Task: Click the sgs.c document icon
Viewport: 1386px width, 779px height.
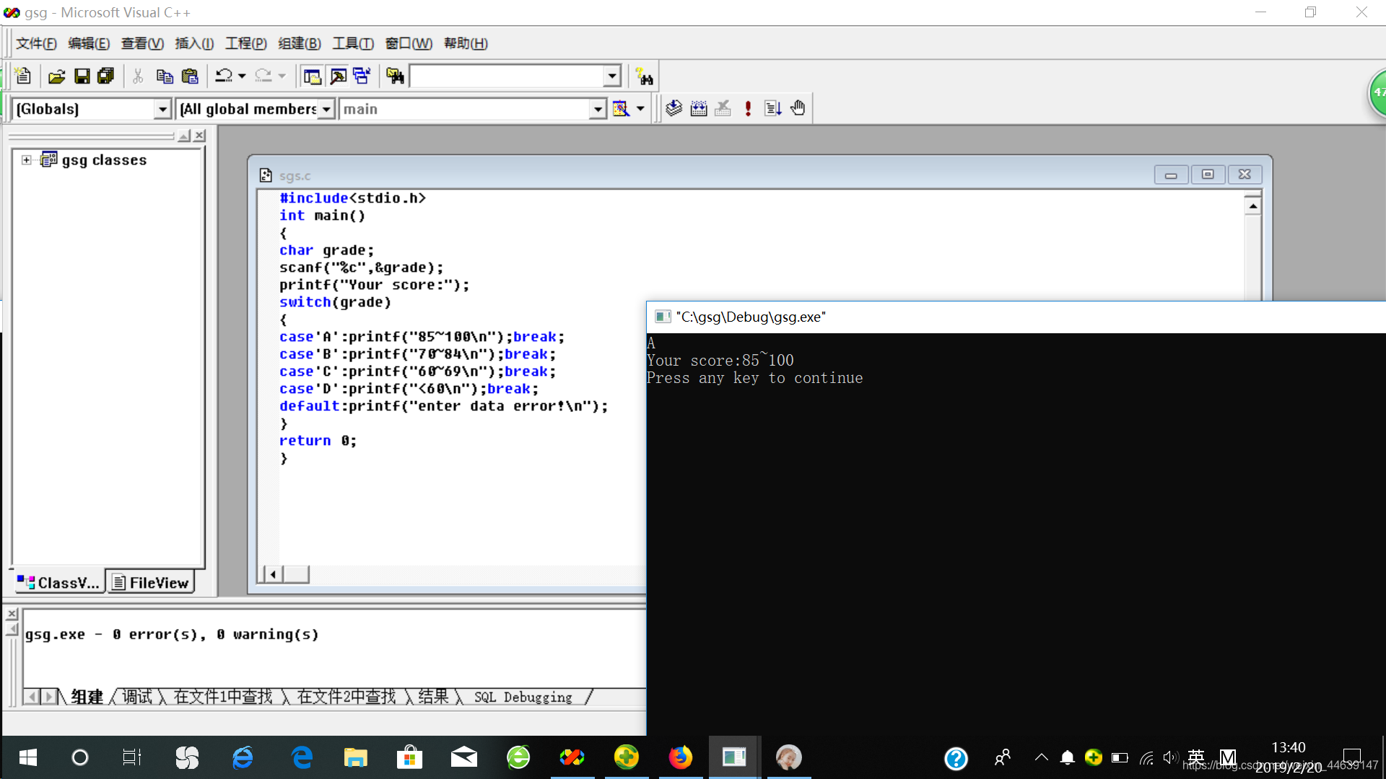Action: 266,175
